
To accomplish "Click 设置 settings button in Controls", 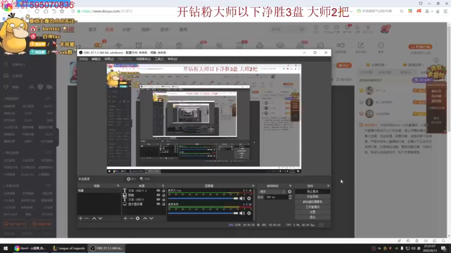I will [312, 212].
